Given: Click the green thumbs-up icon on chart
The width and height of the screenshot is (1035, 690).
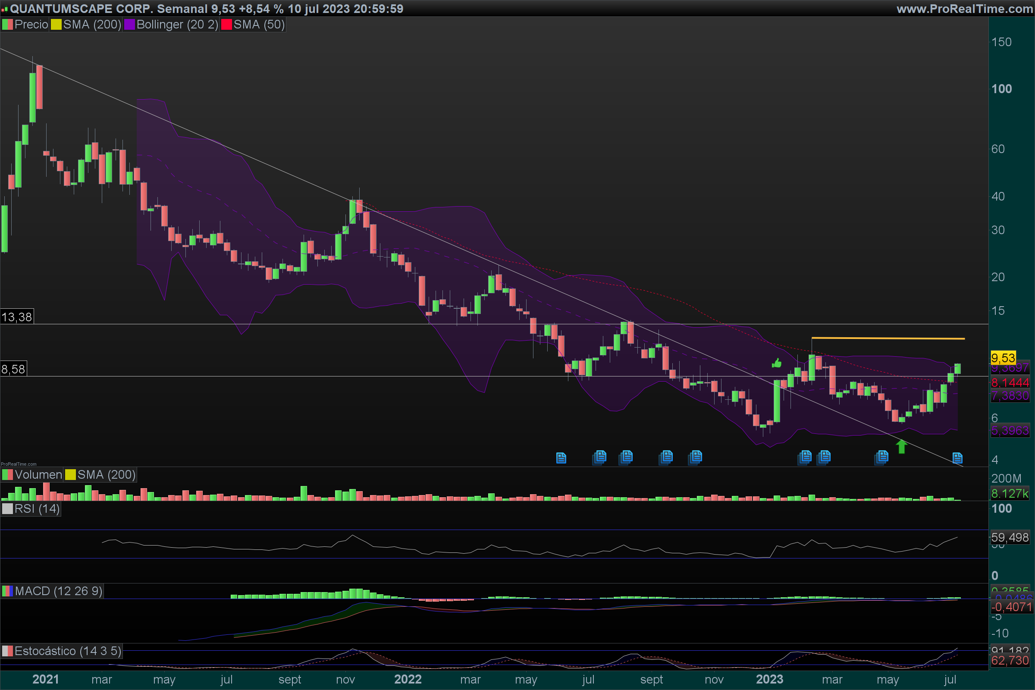Looking at the screenshot, I should pos(777,363).
